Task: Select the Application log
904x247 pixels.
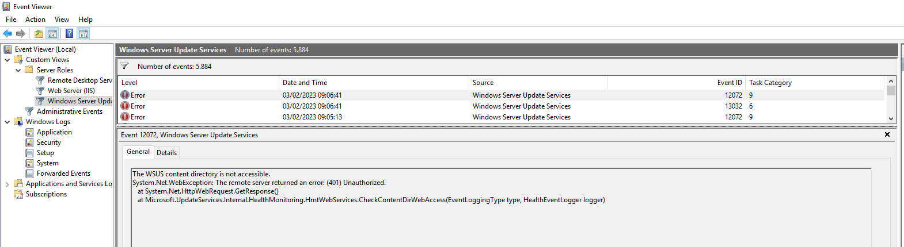Action: click(x=55, y=132)
